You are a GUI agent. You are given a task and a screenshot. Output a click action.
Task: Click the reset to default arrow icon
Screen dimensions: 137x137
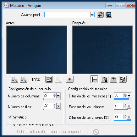tap(100, 14)
